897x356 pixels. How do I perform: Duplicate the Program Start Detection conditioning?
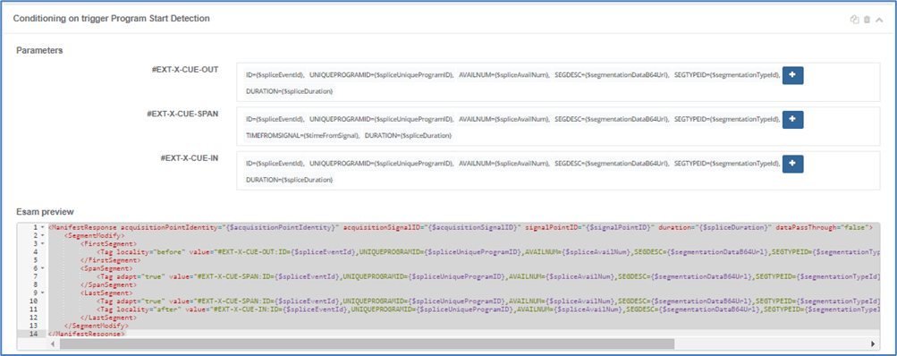click(855, 20)
